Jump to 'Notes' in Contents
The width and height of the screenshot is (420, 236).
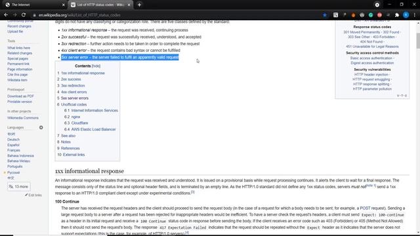(x=66, y=142)
